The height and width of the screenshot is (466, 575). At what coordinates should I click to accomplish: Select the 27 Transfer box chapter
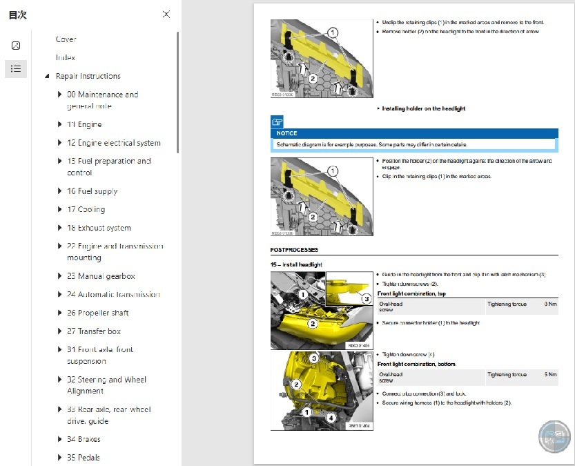(x=94, y=331)
